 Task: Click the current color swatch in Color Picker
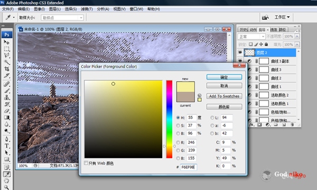coord(185,97)
